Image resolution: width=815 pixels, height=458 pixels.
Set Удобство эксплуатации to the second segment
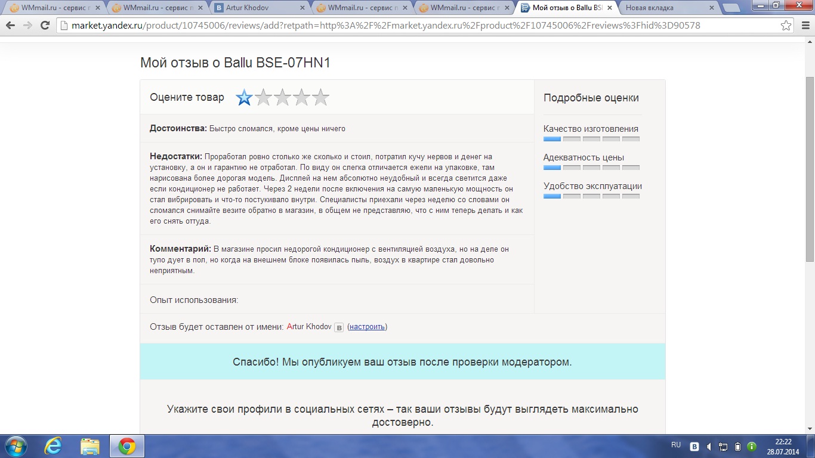pyautogui.click(x=572, y=196)
